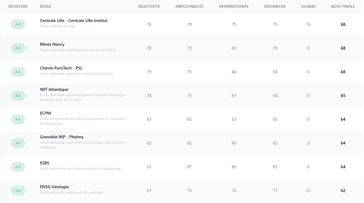Open the Grenoble INP - Phelma school name
The image size is (364, 203).
click(62, 137)
